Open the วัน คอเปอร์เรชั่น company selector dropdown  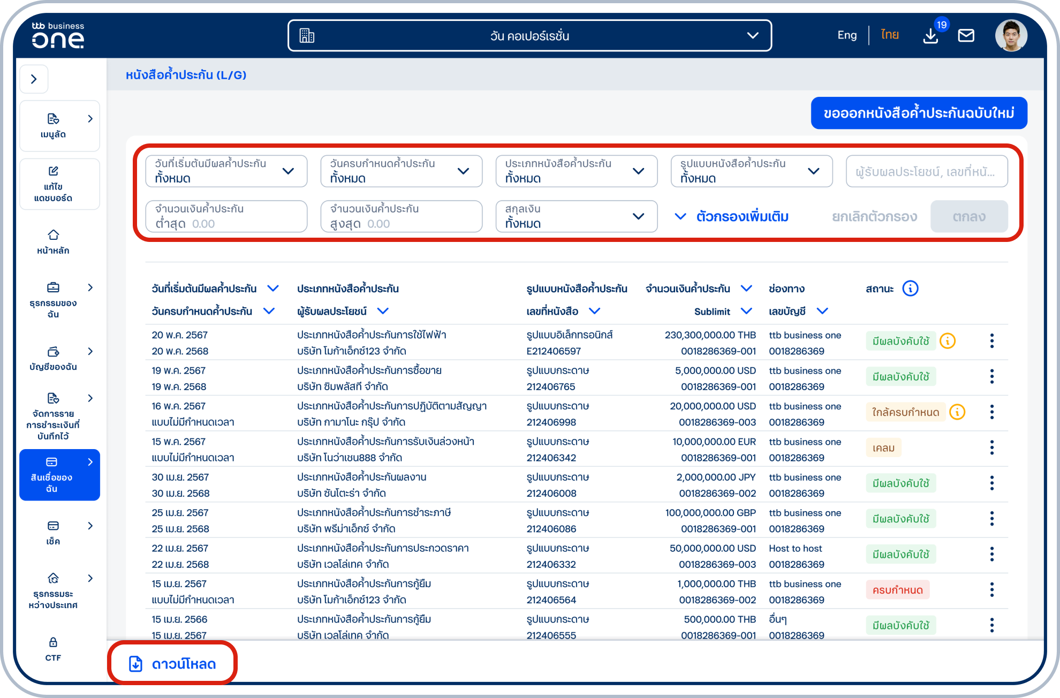pos(529,36)
